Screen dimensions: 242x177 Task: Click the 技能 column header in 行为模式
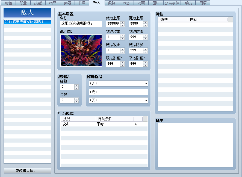(x=78, y=119)
